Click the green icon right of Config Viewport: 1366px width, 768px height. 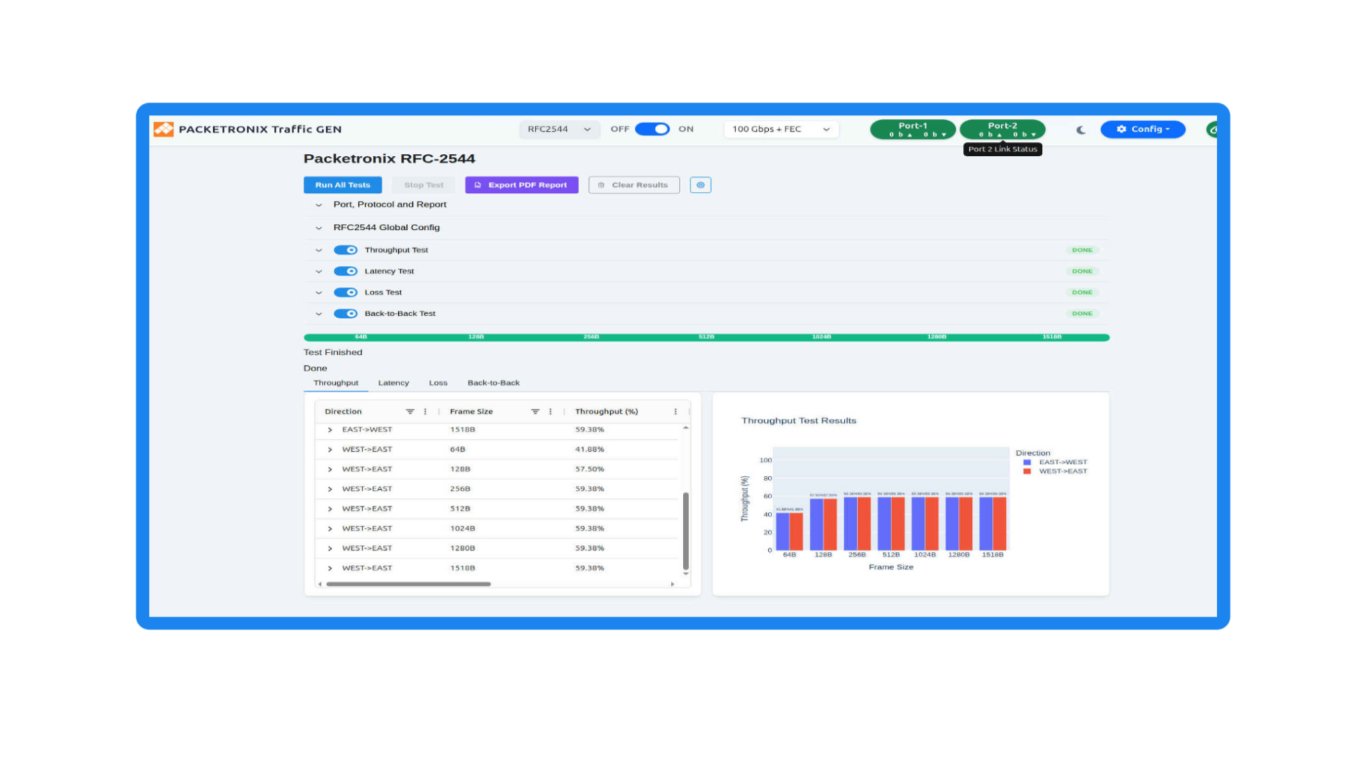point(1212,129)
